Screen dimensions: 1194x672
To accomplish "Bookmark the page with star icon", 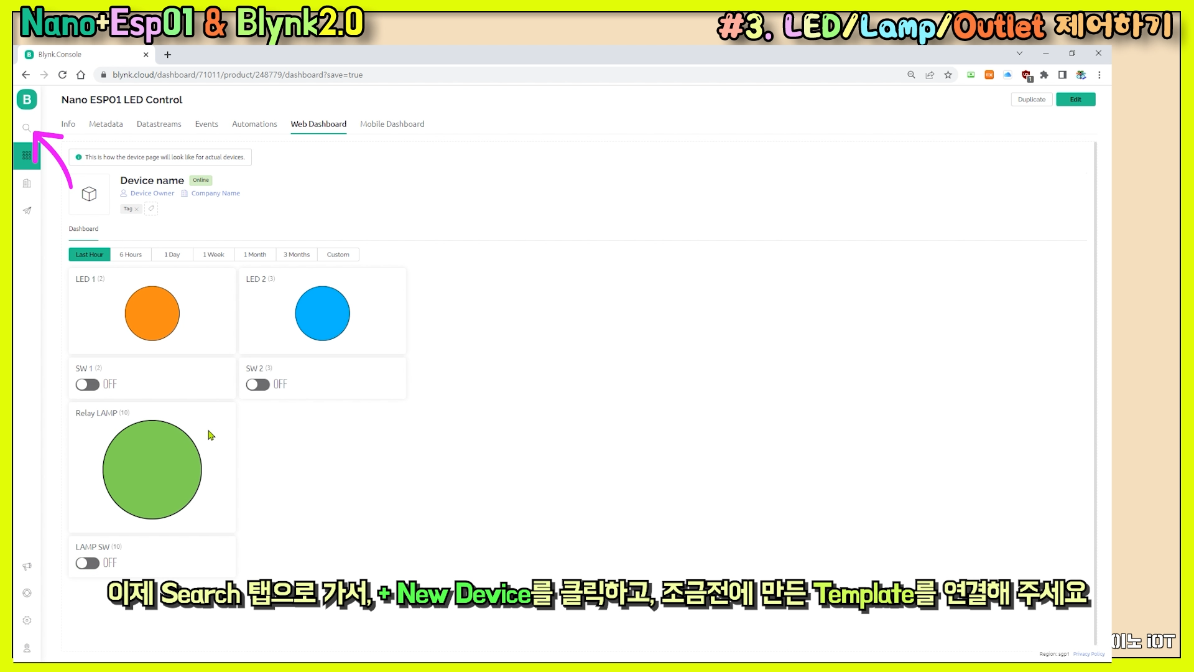I will point(948,75).
